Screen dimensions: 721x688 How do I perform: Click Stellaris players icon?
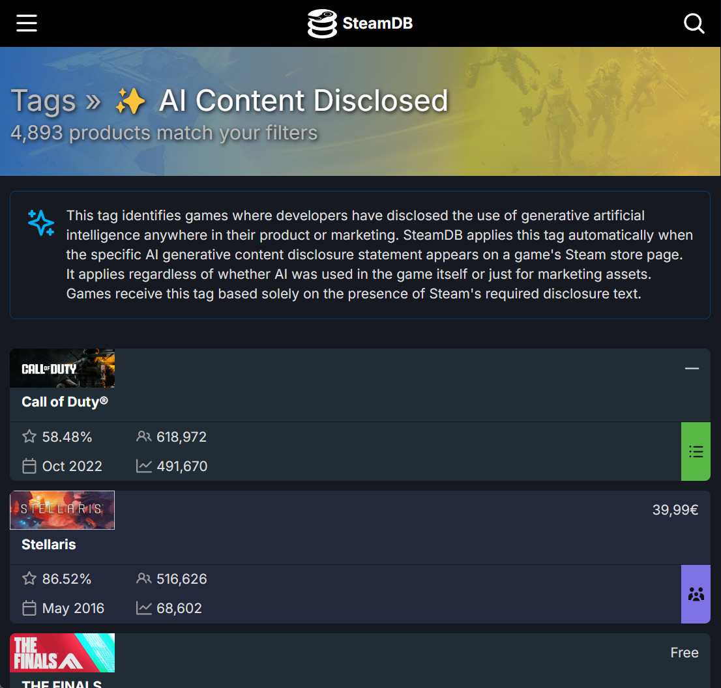[x=144, y=578]
